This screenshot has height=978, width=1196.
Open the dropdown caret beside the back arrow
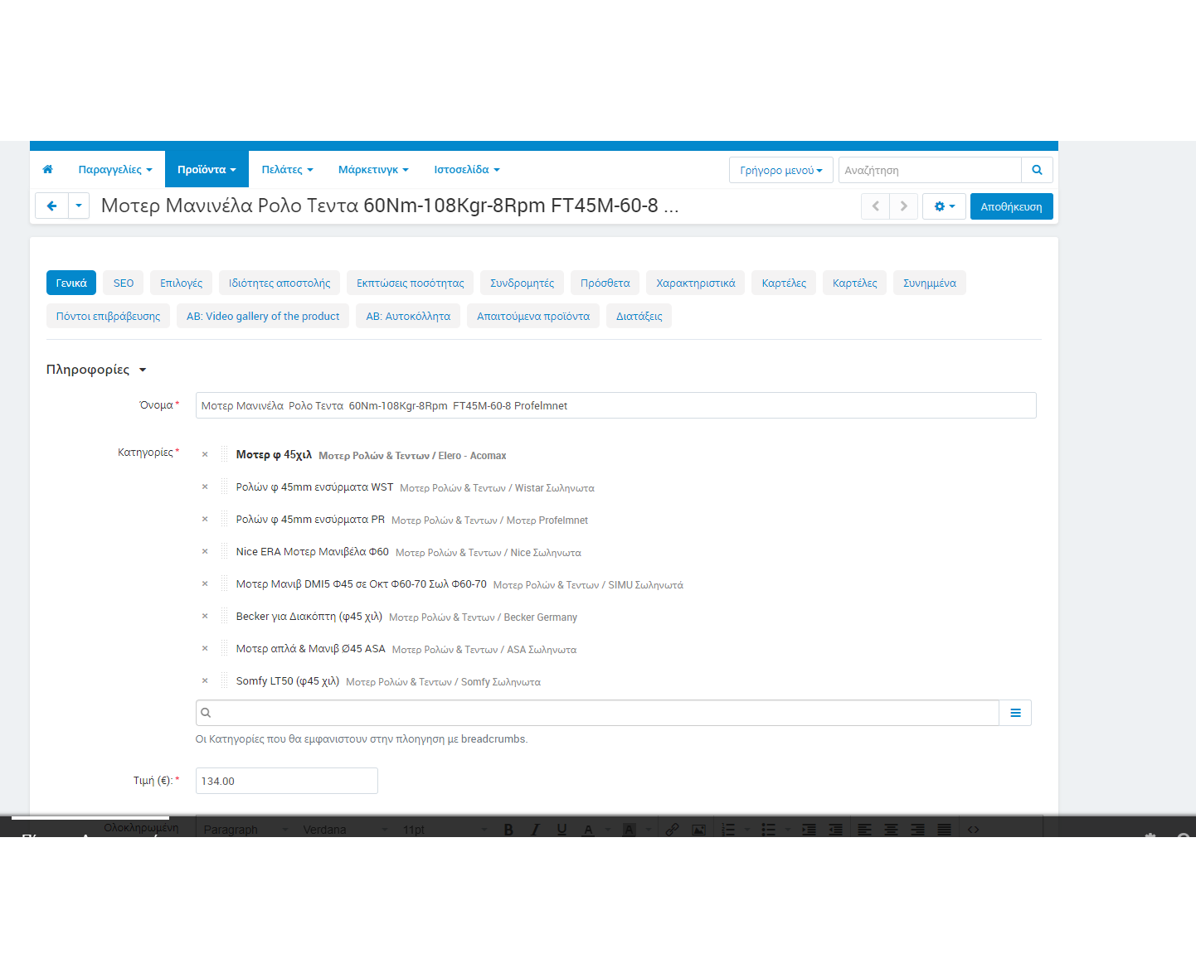tap(79, 206)
